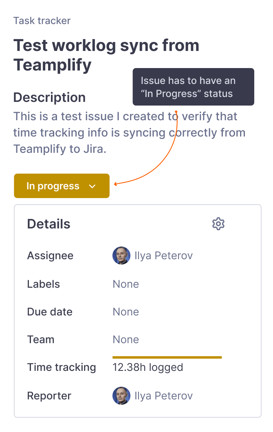Image resolution: width=273 pixels, height=432 pixels.
Task: Click the chevron on the status button
Action: coord(92,186)
